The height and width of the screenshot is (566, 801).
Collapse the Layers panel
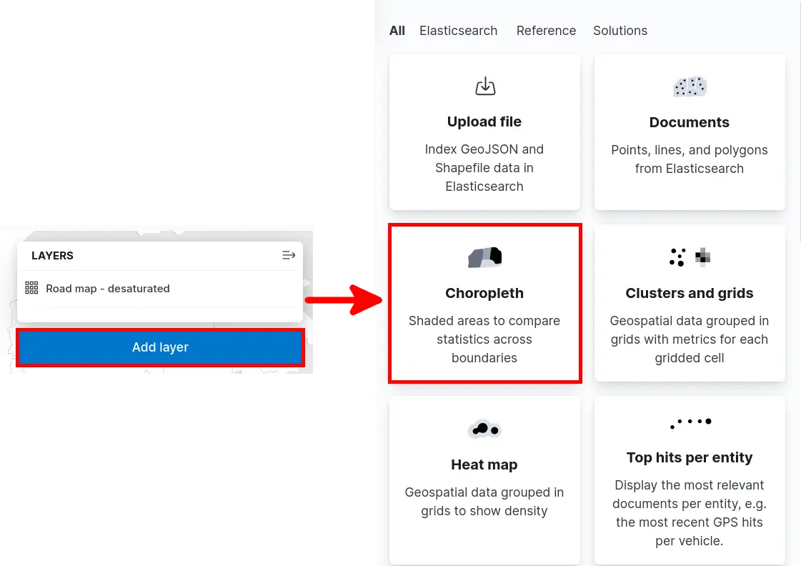tap(289, 255)
